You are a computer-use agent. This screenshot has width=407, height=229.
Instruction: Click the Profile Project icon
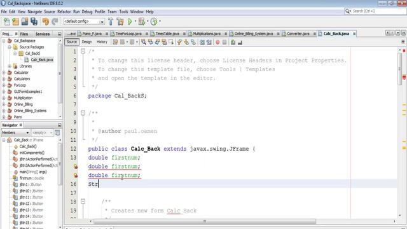click(154, 22)
